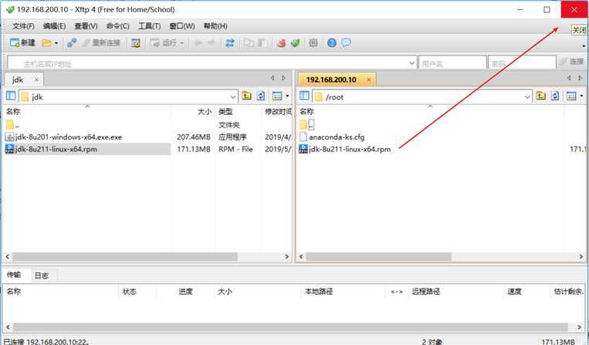Close the Xftp window
Screen dimensions: 589x345
(x=574, y=9)
